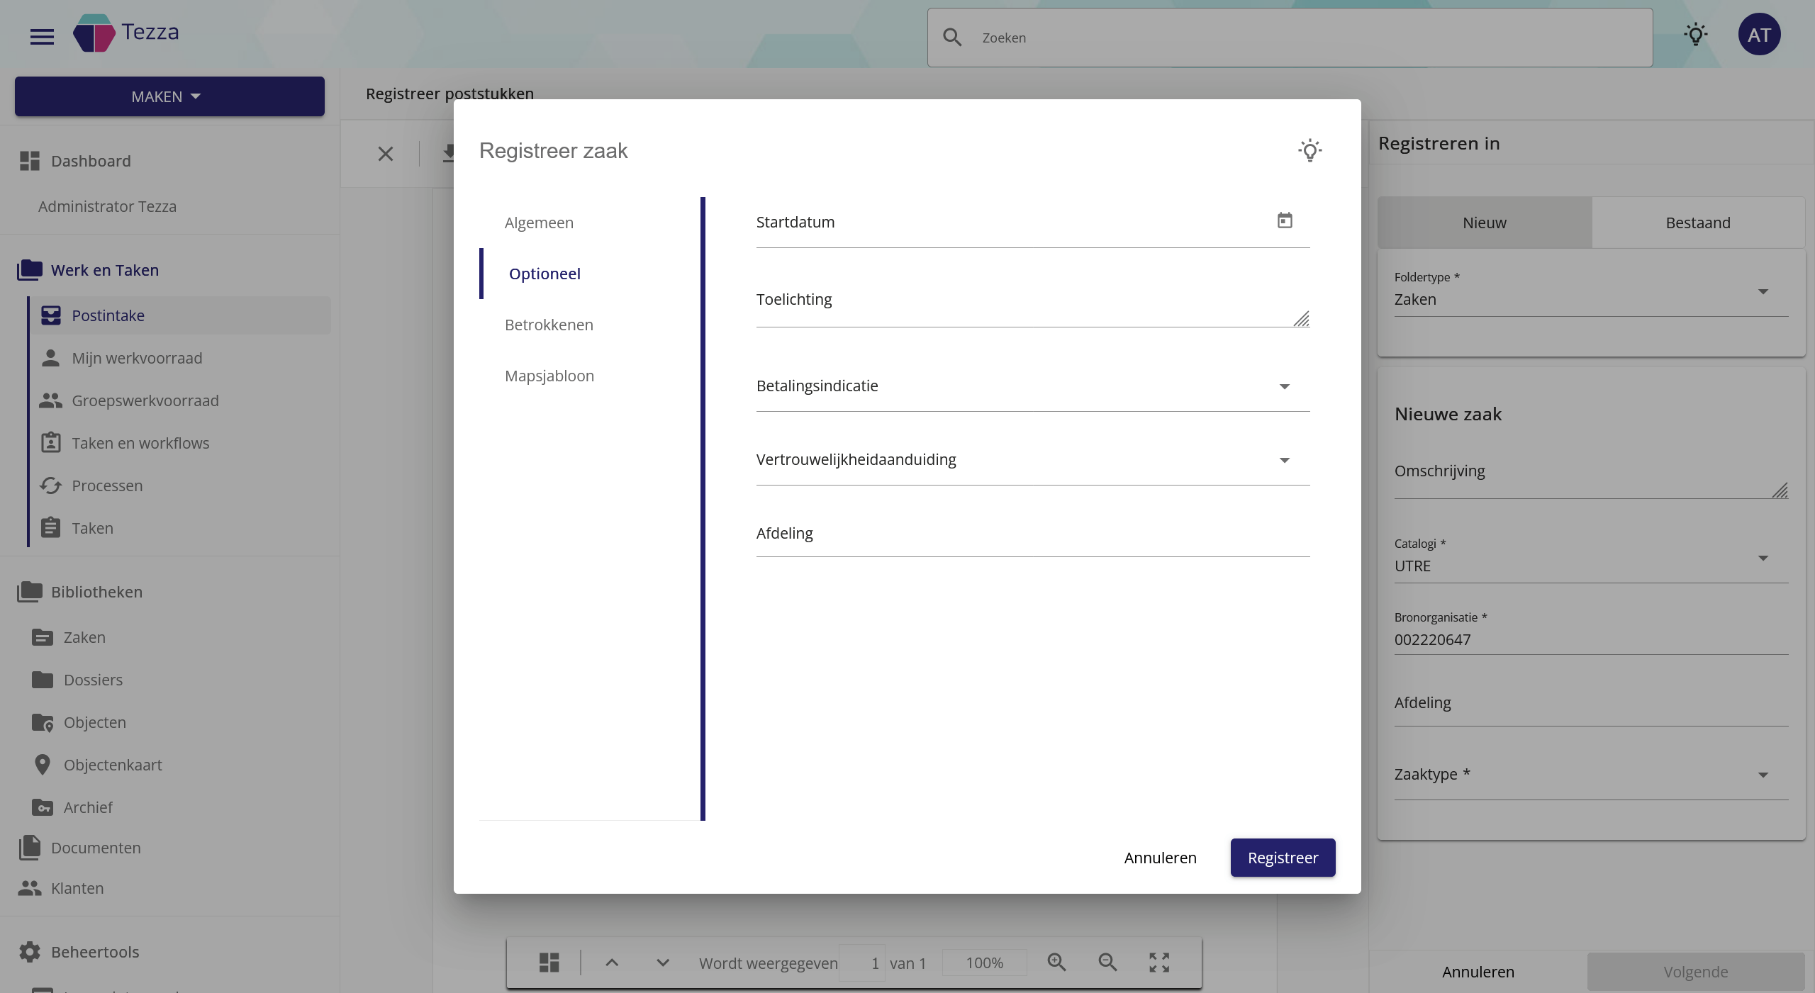Click the zoom out magnifier icon

pos(1107,963)
